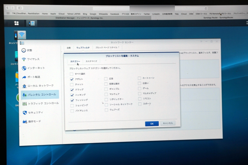The image size is (248, 165).
Task: Click Network Center window title-bar icon
Action: [x=22, y=43]
